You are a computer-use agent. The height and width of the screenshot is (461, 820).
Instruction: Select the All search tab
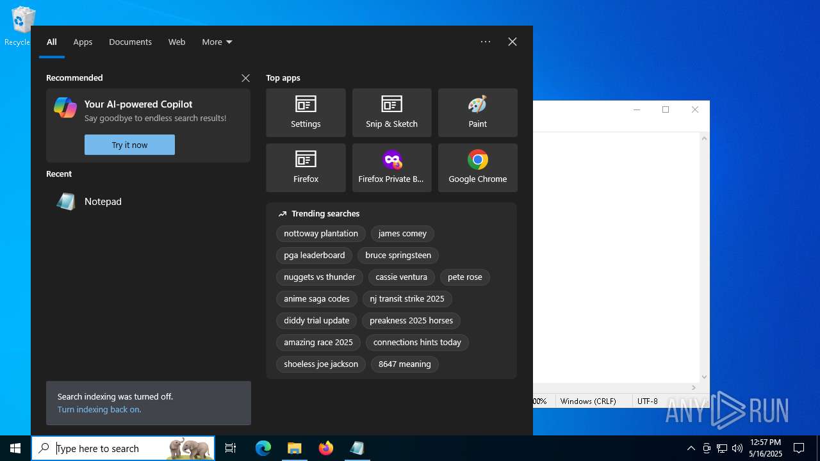click(52, 42)
